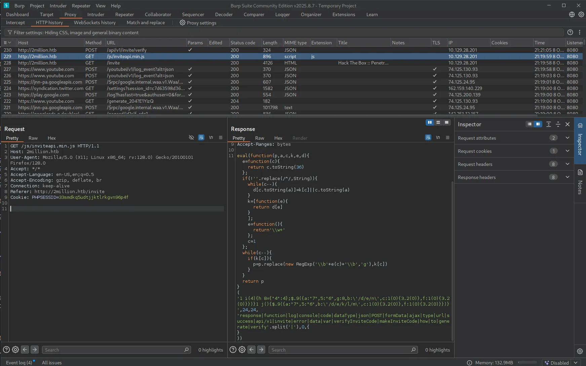Switch to side-by-side request/response layout

429,123
